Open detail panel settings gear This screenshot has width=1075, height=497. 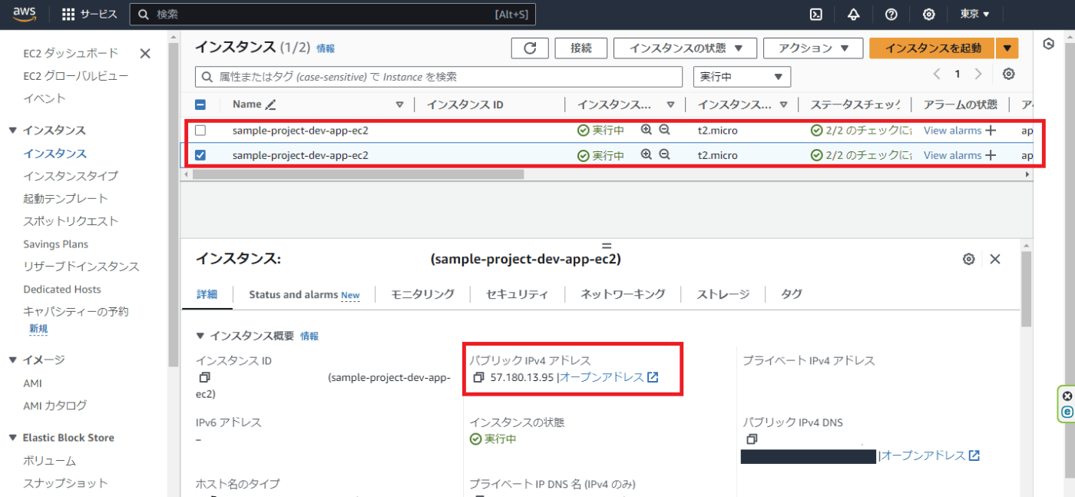(x=969, y=259)
